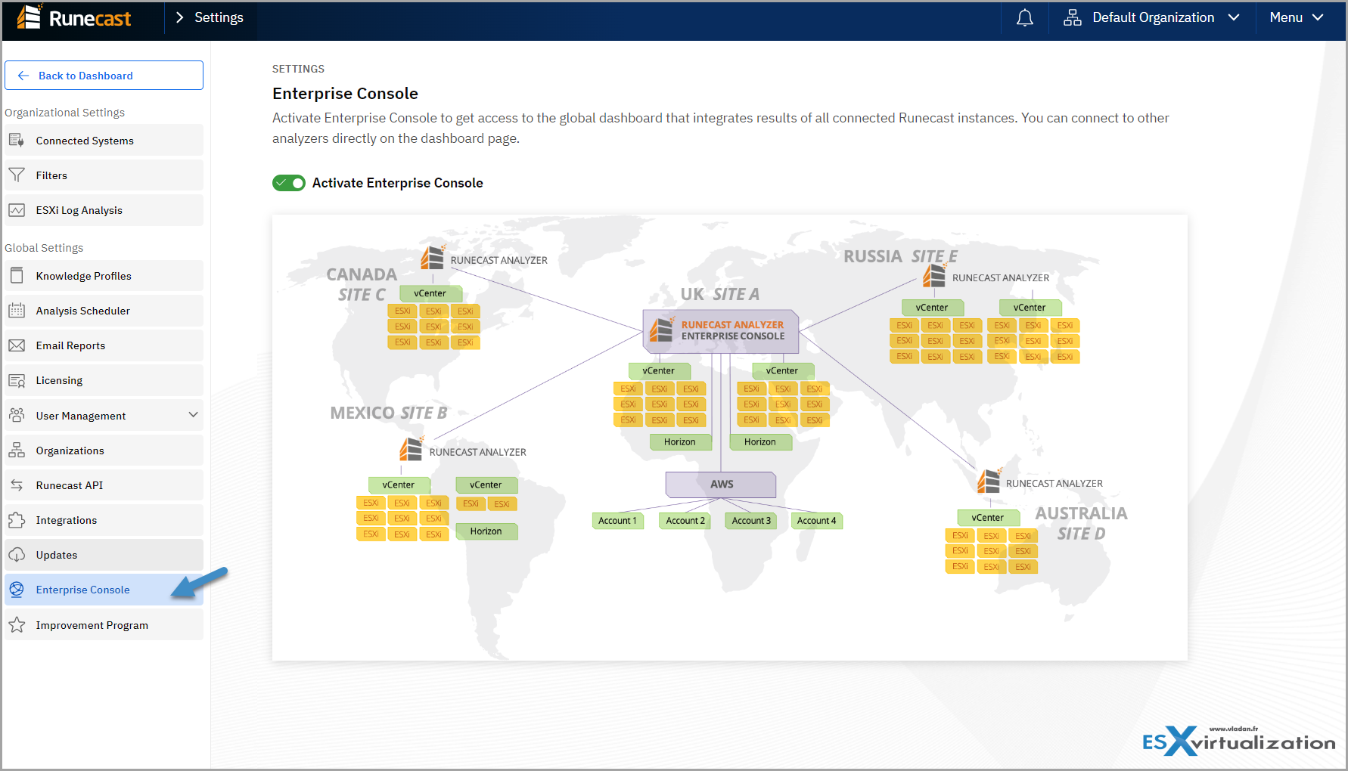Expand the User Management submenu chevron

193,415
